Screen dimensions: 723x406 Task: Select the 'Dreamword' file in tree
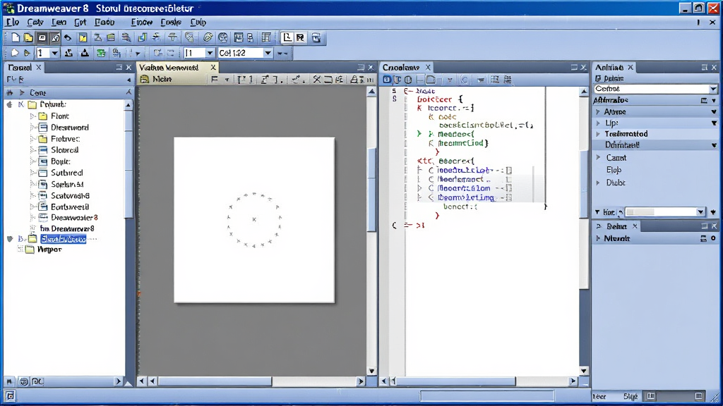click(x=70, y=128)
